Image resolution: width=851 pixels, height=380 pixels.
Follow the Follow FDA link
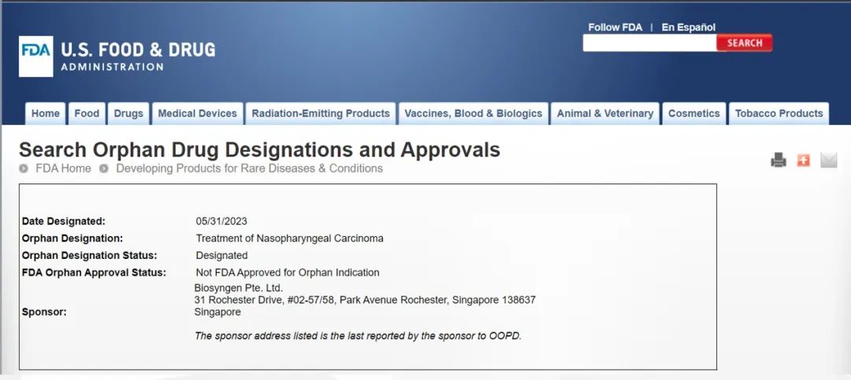pyautogui.click(x=615, y=27)
